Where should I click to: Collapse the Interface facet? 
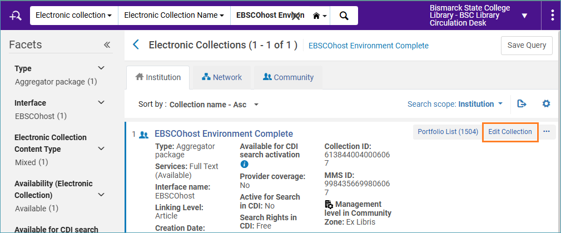pos(102,103)
